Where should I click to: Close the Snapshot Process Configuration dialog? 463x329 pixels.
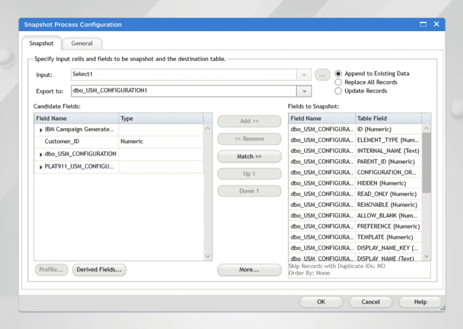436,24
